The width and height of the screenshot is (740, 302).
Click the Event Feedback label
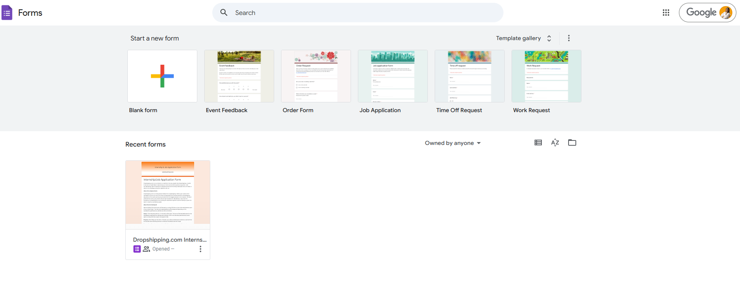(x=226, y=110)
